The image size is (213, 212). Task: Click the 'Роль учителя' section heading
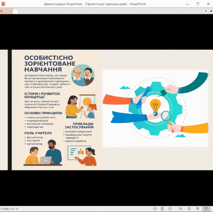38,133
